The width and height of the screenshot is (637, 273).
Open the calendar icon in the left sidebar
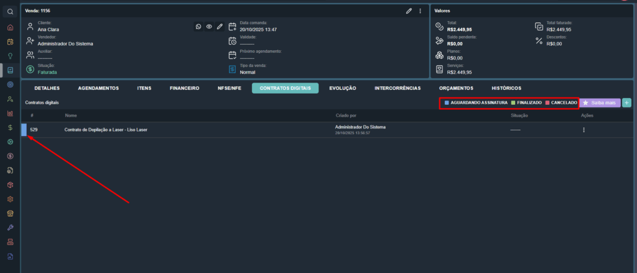[x=10, y=42]
